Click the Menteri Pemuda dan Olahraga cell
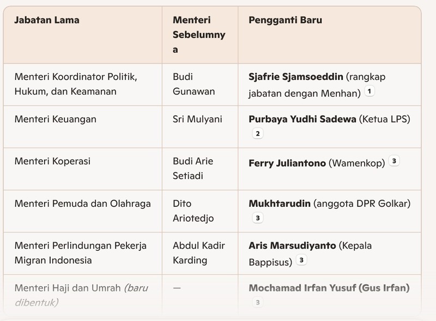The image size is (436, 321). tap(83, 211)
